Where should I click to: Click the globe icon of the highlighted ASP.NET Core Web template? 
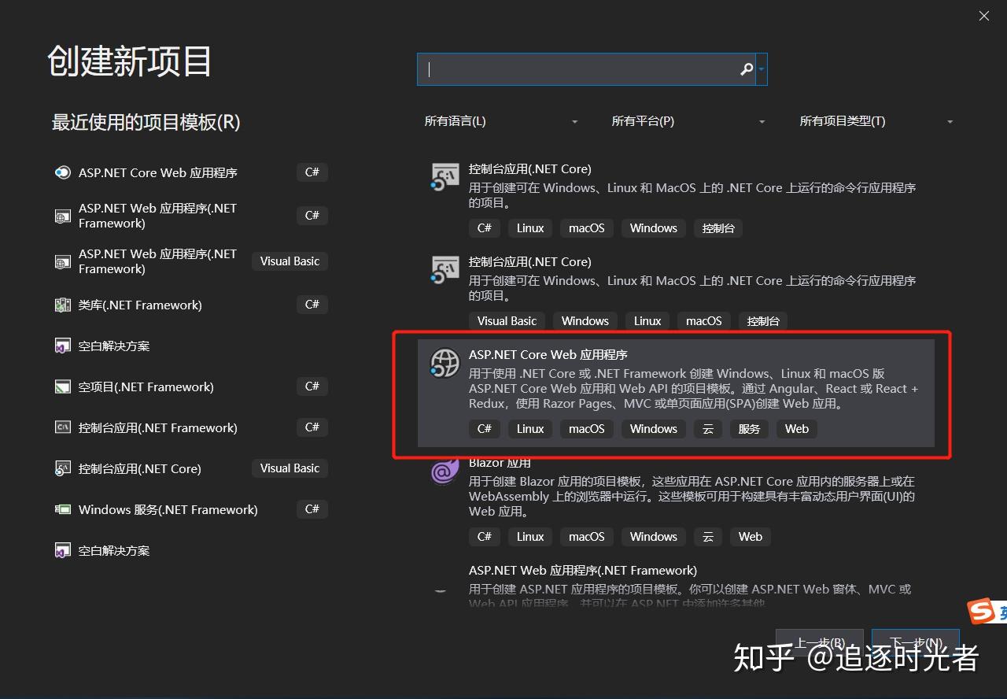(444, 363)
